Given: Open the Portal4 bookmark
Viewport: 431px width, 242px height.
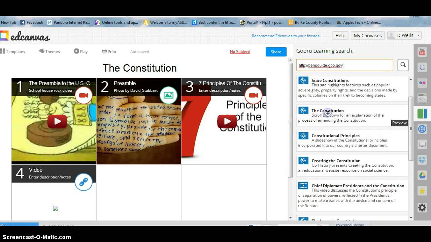Looking at the screenshot, I should tap(262, 23).
